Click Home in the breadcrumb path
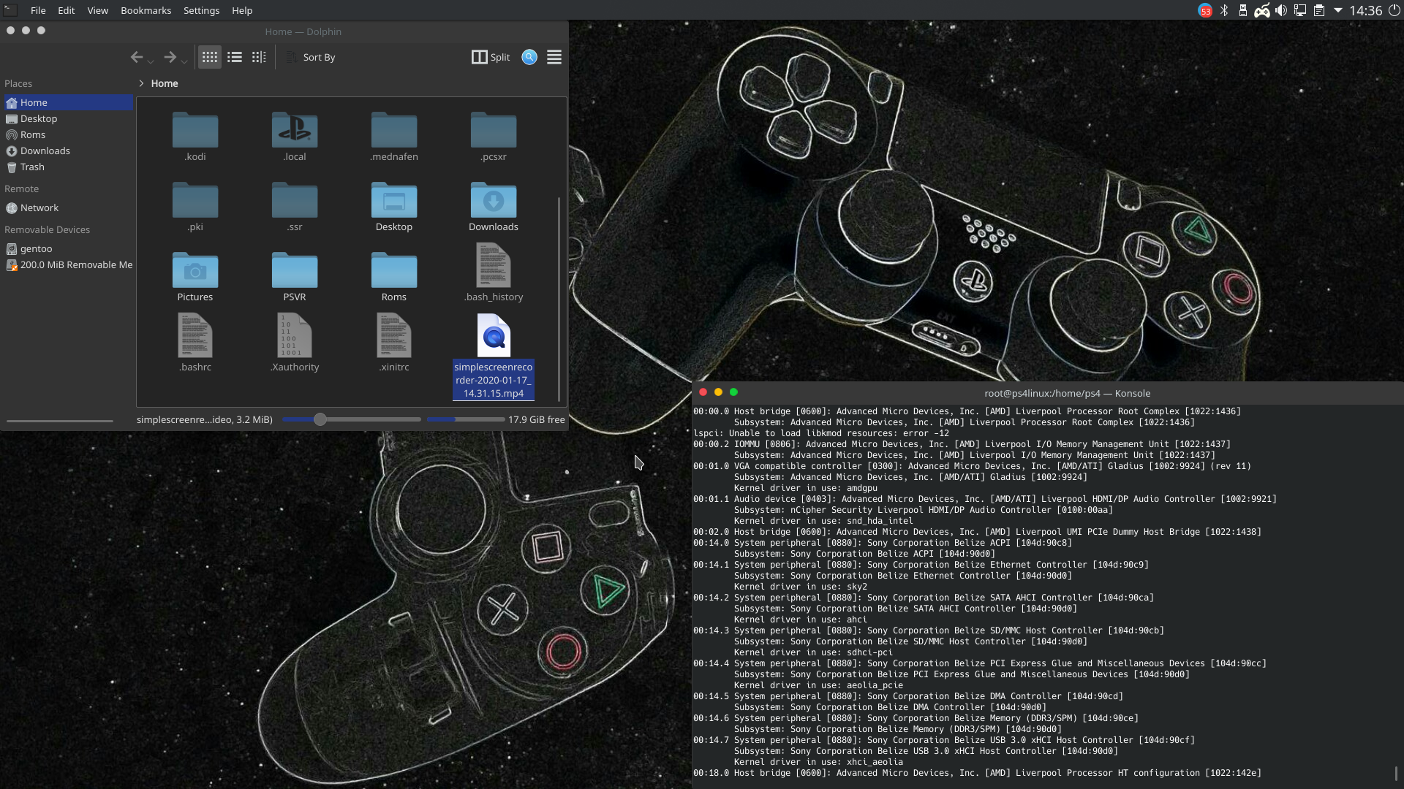The height and width of the screenshot is (789, 1404). click(165, 83)
